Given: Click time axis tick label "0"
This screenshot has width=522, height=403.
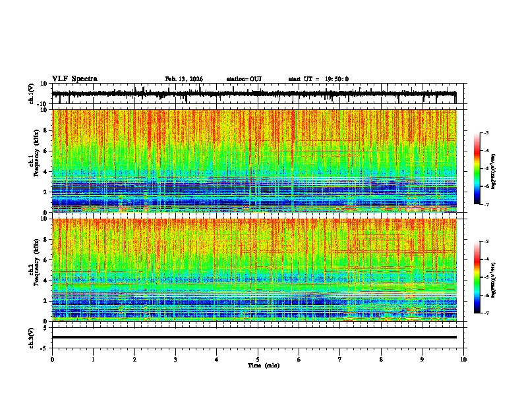Looking at the screenshot, I should [52, 360].
